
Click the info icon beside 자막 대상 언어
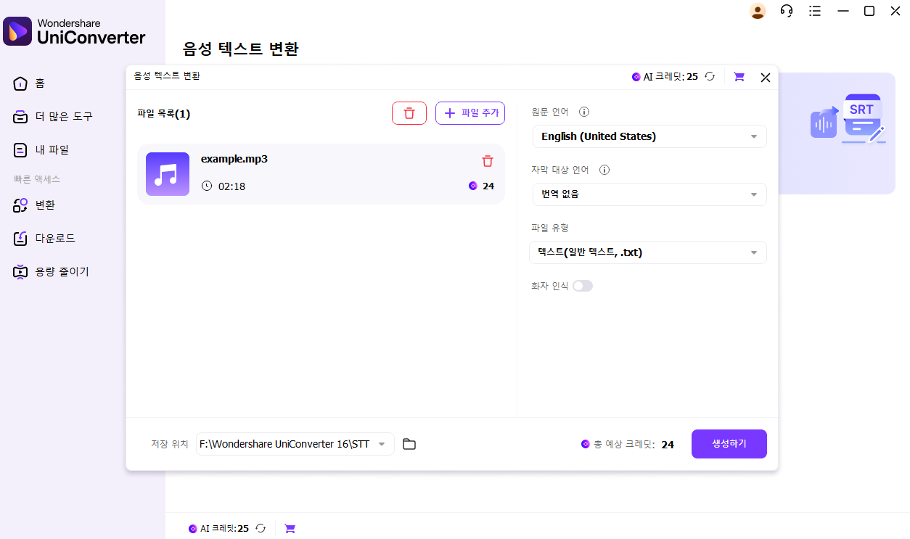[604, 170]
